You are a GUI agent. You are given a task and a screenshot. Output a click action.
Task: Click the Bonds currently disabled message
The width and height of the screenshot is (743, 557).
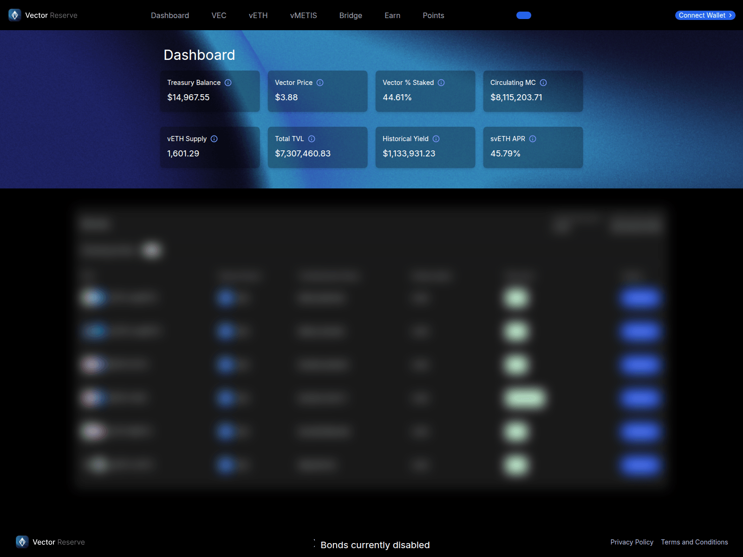[x=375, y=545]
